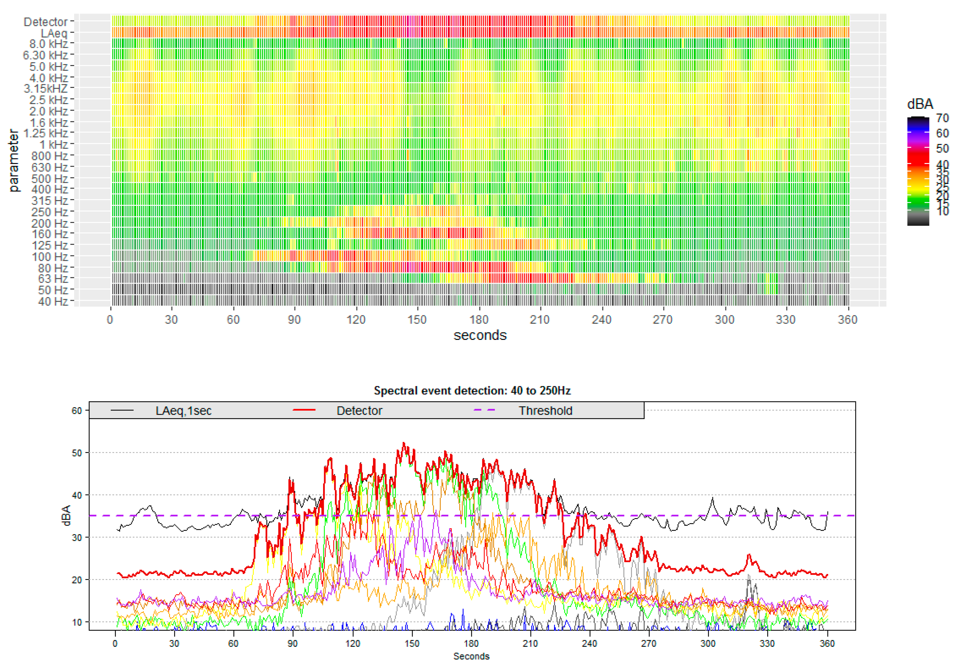
Task: Click the 150 tick on heatmap seconds axis
Action: pos(417,320)
